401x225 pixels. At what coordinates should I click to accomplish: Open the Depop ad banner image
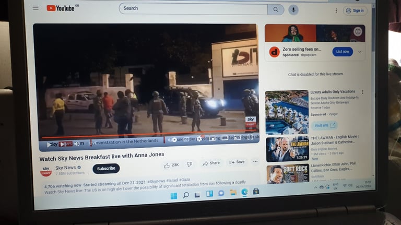pyautogui.click(x=315, y=33)
